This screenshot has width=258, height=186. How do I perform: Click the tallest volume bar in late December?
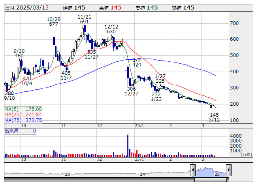(128, 146)
